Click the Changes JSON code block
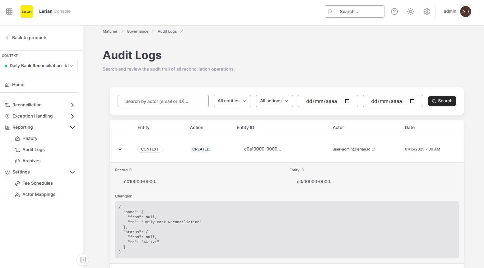 pyautogui.click(x=287, y=229)
